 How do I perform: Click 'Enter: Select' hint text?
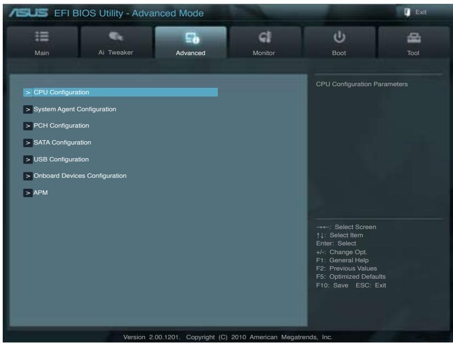pyautogui.click(x=336, y=243)
